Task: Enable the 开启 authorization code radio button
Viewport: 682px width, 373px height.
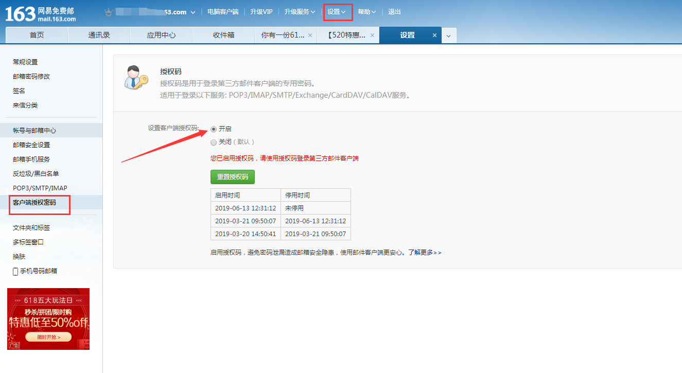Action: (x=214, y=129)
